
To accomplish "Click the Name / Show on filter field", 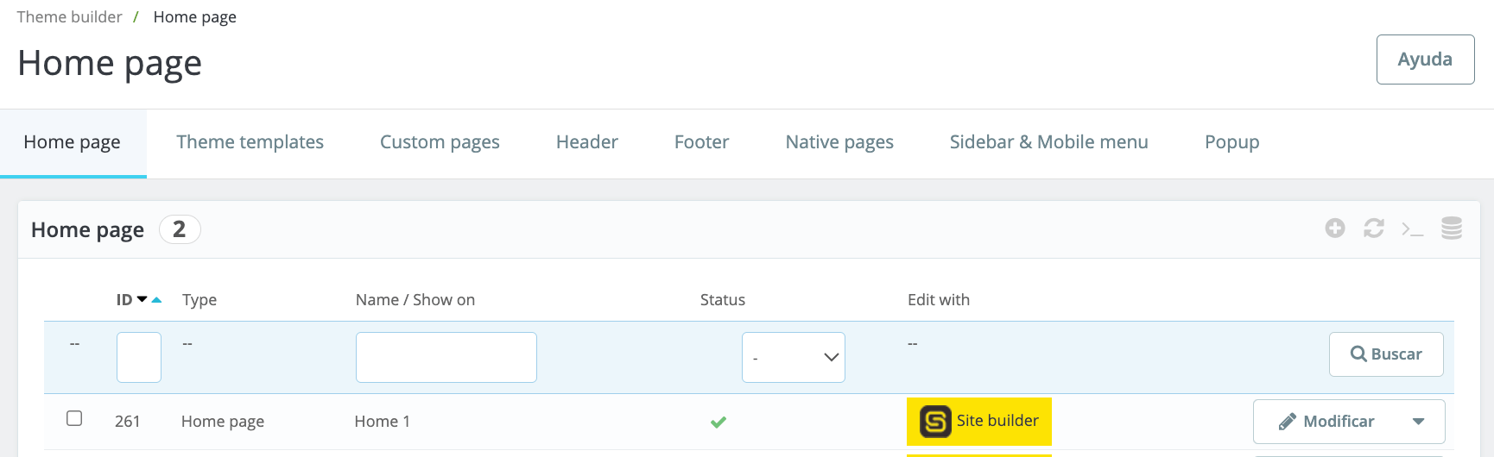I will [446, 357].
